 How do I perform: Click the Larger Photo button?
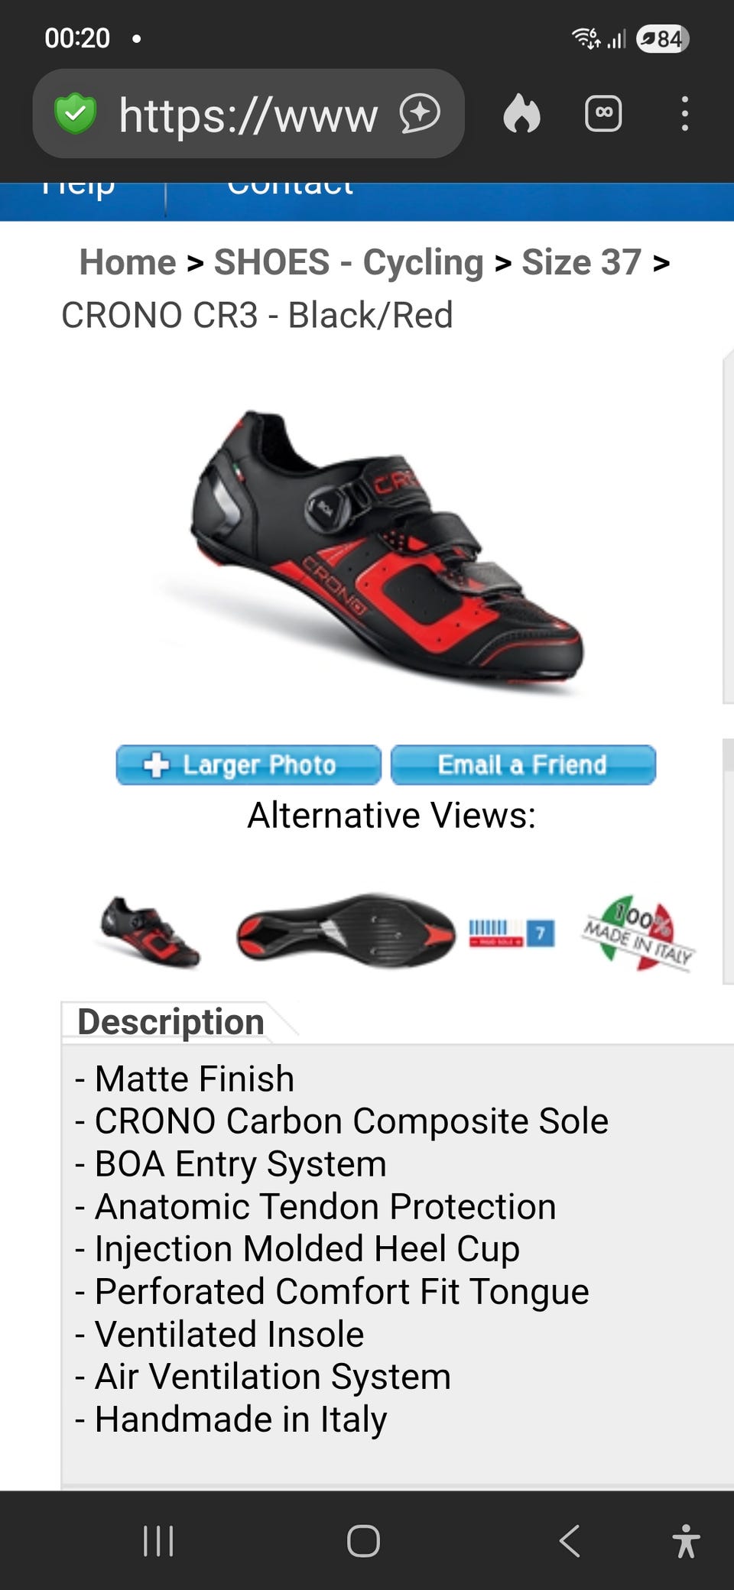pos(248,764)
